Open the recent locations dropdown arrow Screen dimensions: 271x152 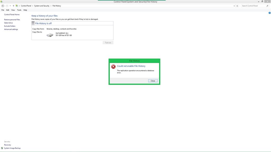click(10, 6)
